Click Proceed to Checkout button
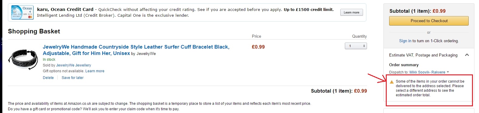This screenshot has width=479, height=113. pyautogui.click(x=429, y=21)
